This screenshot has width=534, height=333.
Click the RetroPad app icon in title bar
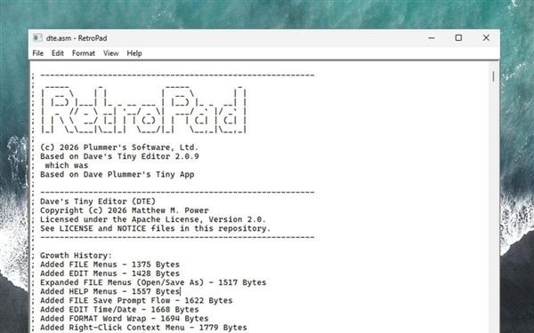[37, 38]
